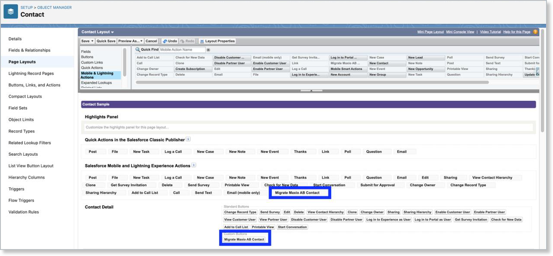Click the Mobile Action Name search field
This screenshot has width=553, height=256.
pos(182,50)
